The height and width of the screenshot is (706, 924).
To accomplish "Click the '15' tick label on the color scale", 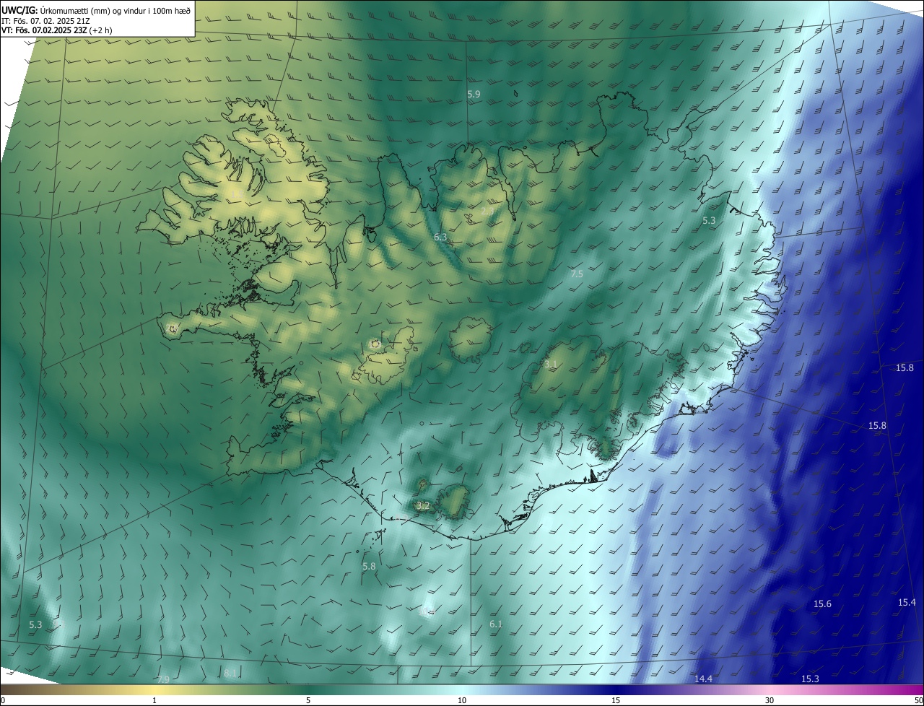I will [616, 701].
